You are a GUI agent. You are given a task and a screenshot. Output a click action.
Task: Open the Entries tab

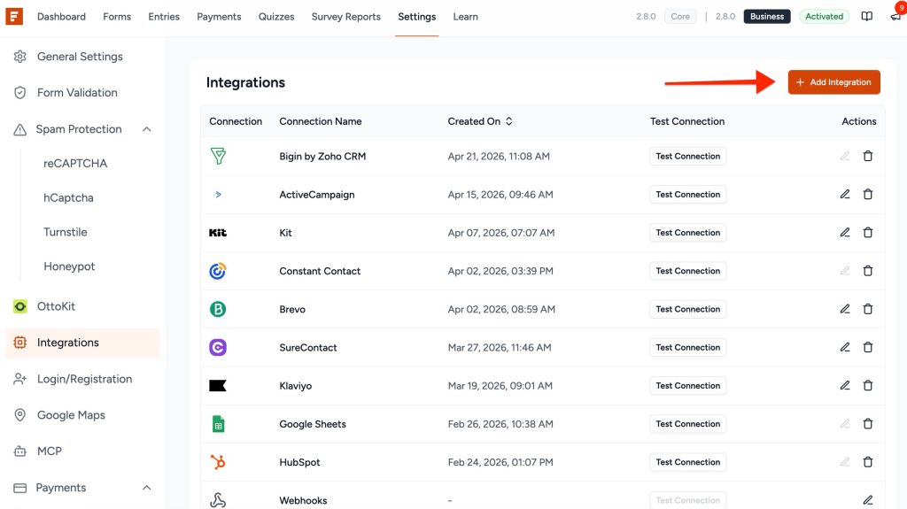pyautogui.click(x=164, y=17)
